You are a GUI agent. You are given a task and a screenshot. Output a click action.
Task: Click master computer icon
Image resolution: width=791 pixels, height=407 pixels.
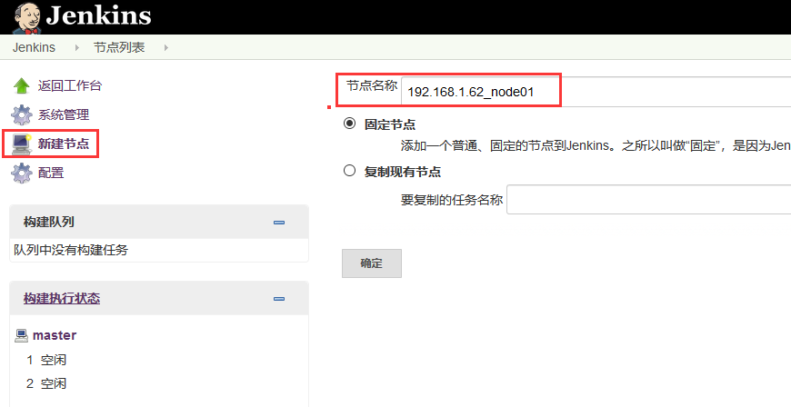pyautogui.click(x=21, y=336)
